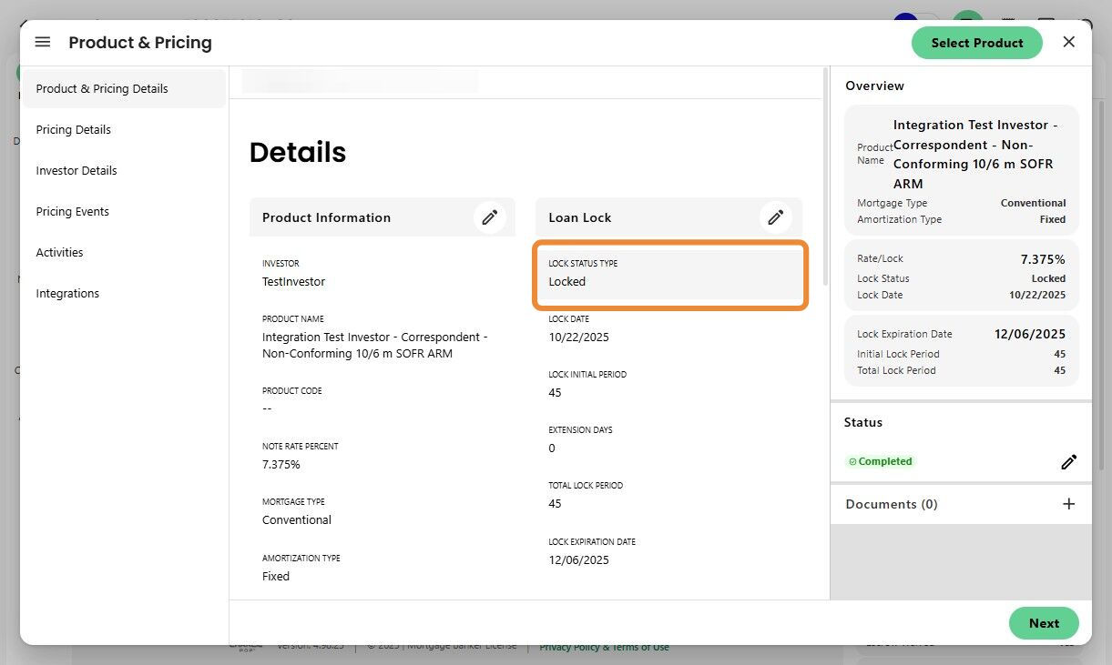The height and width of the screenshot is (665, 1112).
Task: Click the Select Product button
Action: point(977,43)
